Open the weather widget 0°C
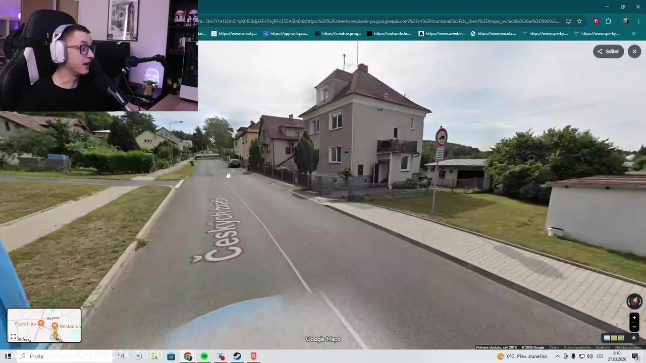 tap(522, 356)
